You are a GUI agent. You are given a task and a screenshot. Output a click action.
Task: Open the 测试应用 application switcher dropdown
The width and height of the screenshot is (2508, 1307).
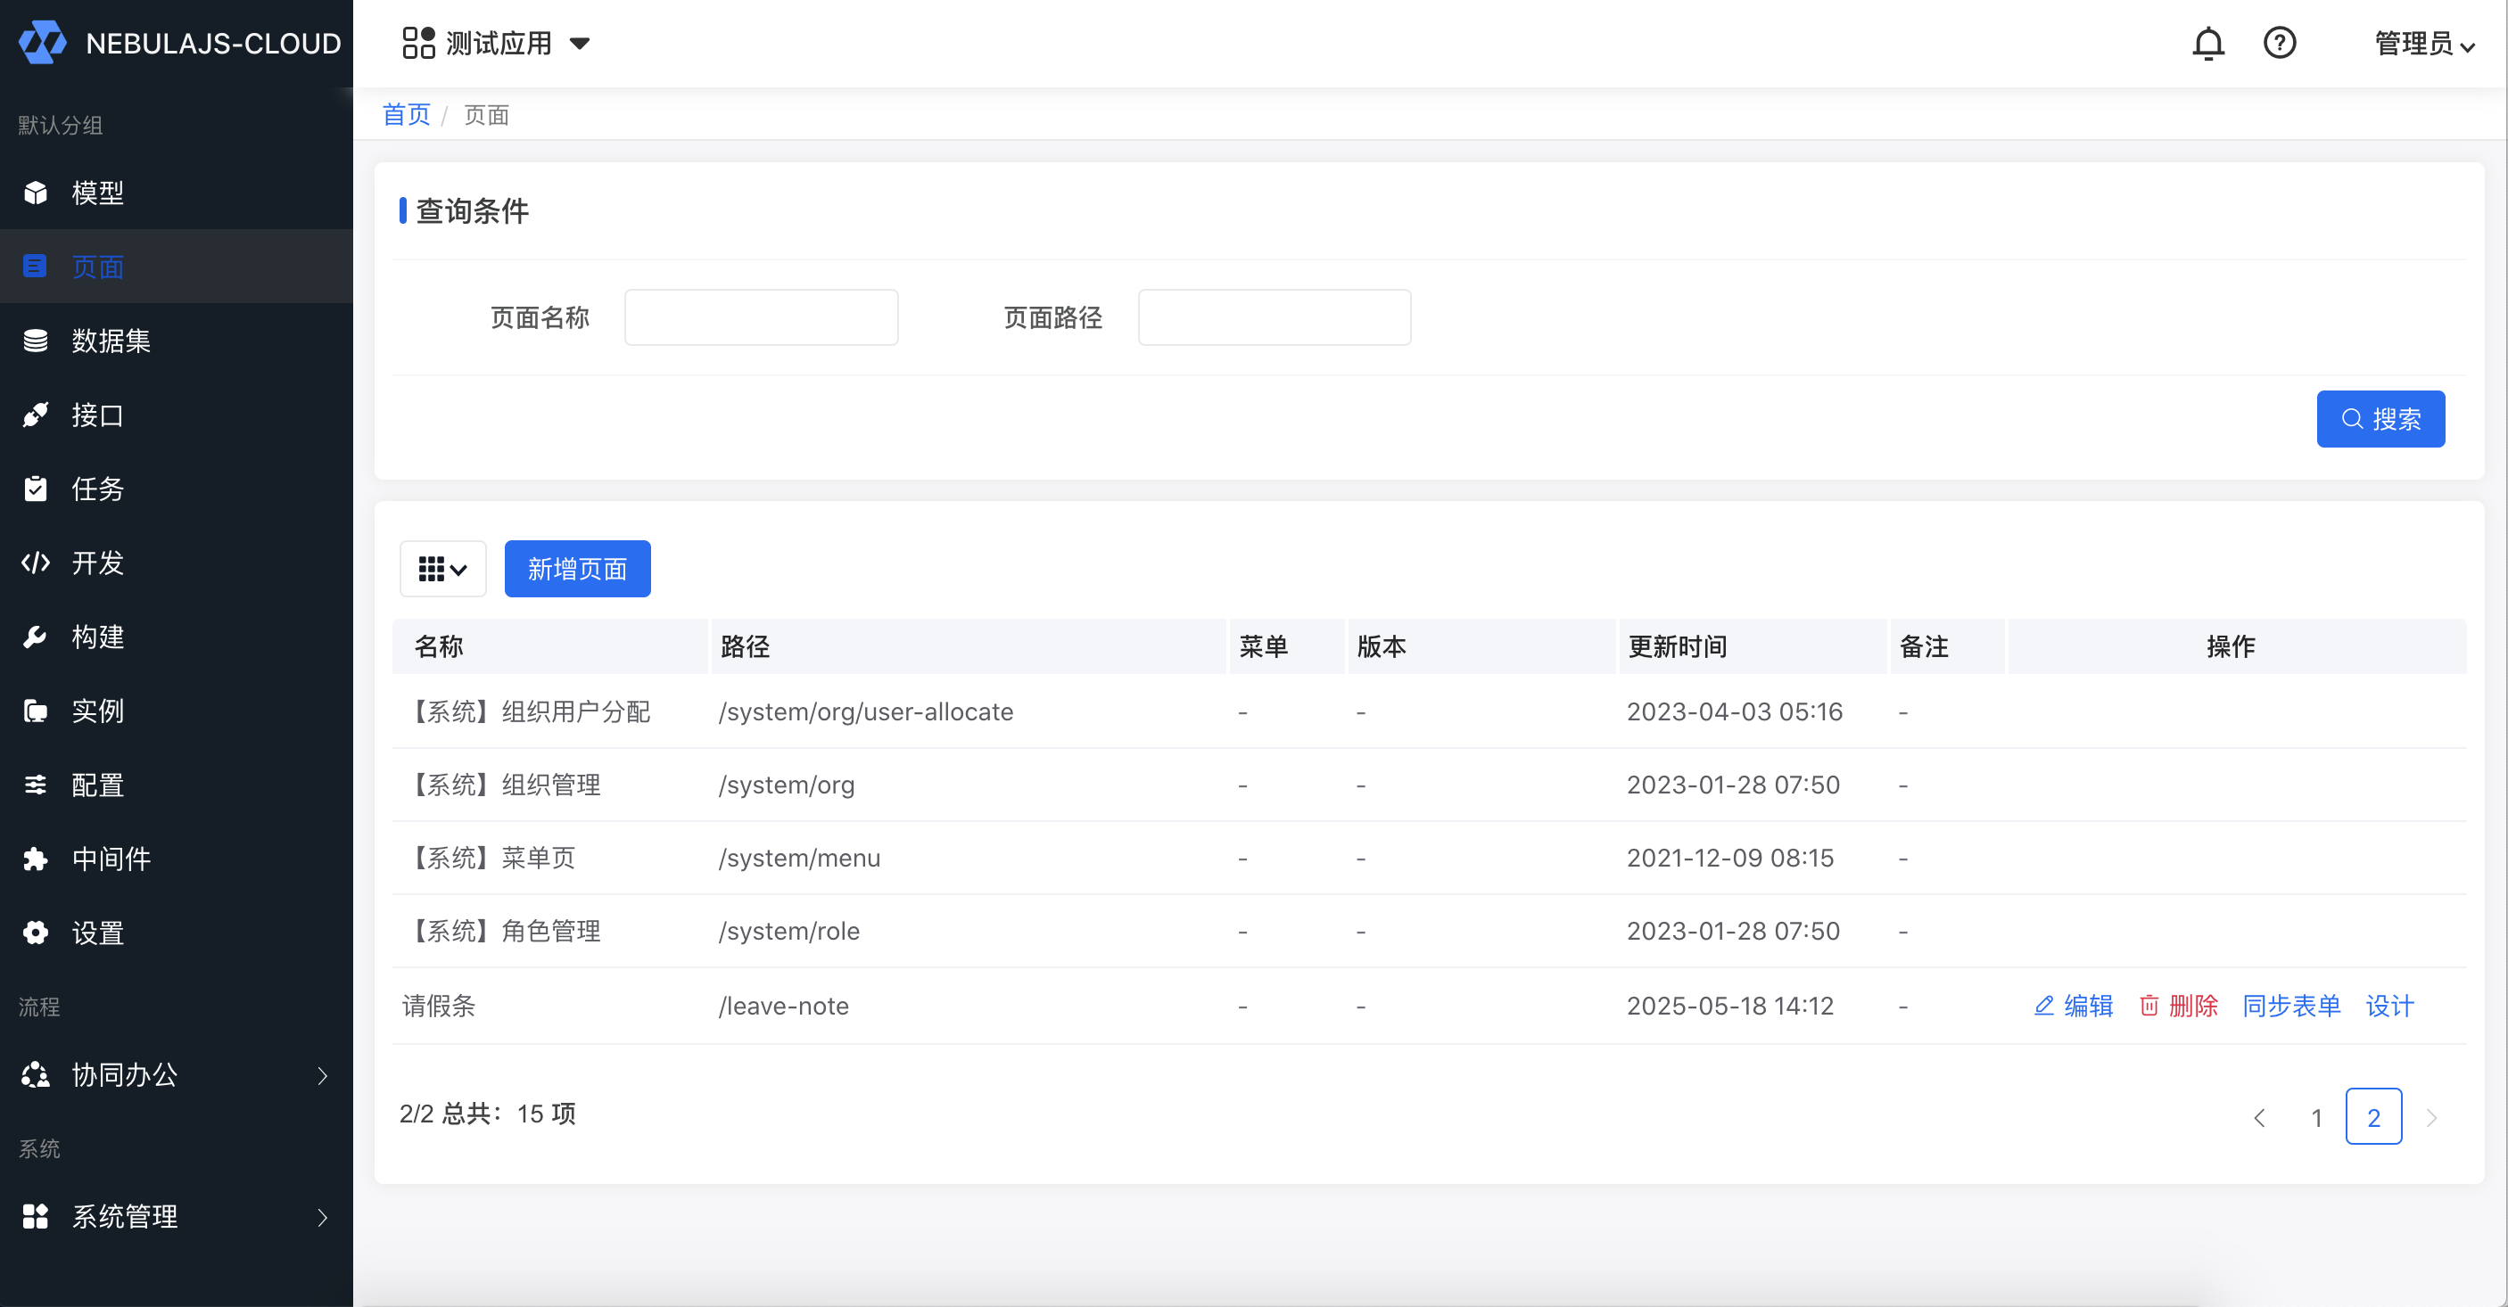[x=497, y=43]
